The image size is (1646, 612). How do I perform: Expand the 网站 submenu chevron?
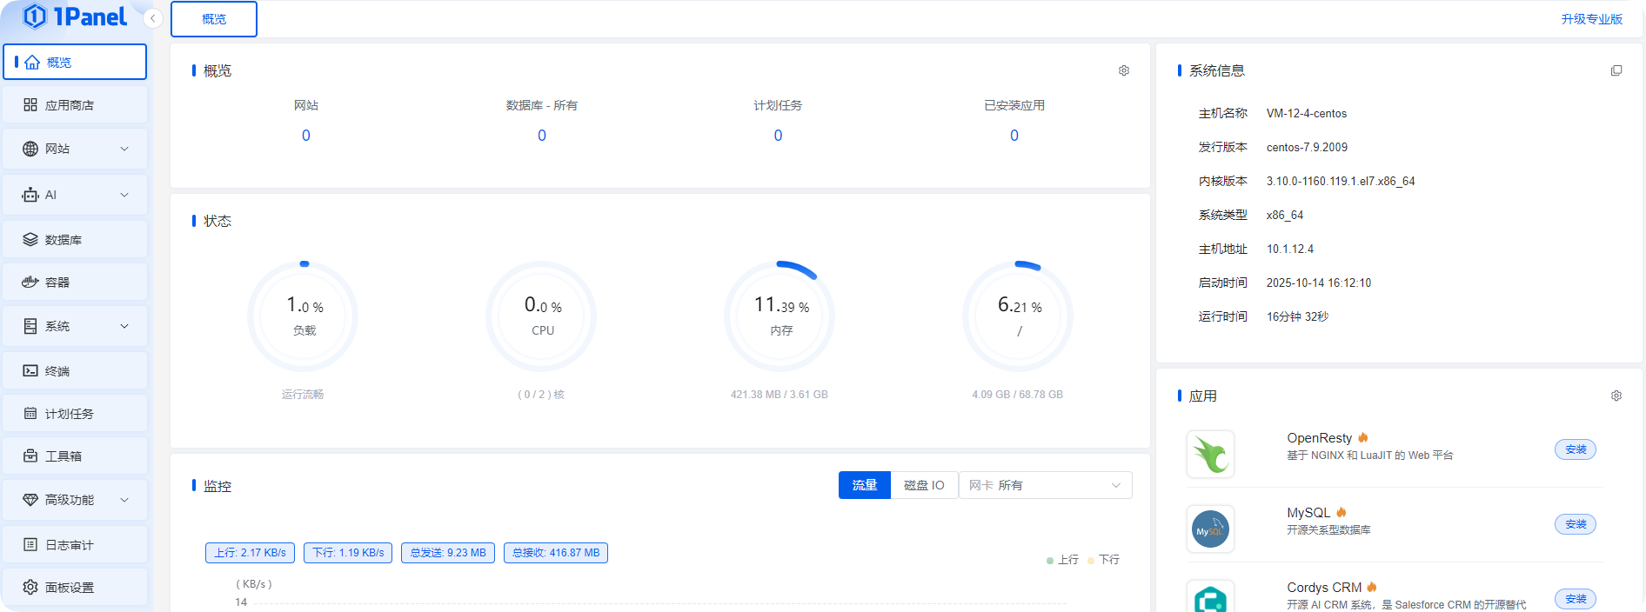click(x=124, y=149)
